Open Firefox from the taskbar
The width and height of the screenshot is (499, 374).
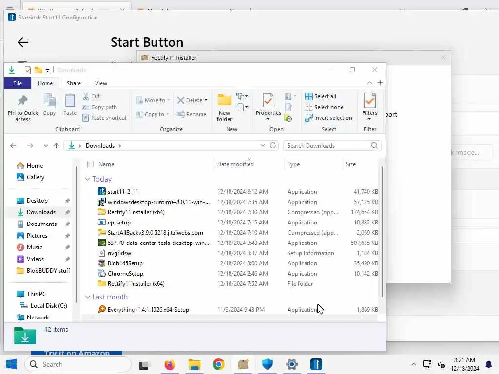tap(170, 364)
